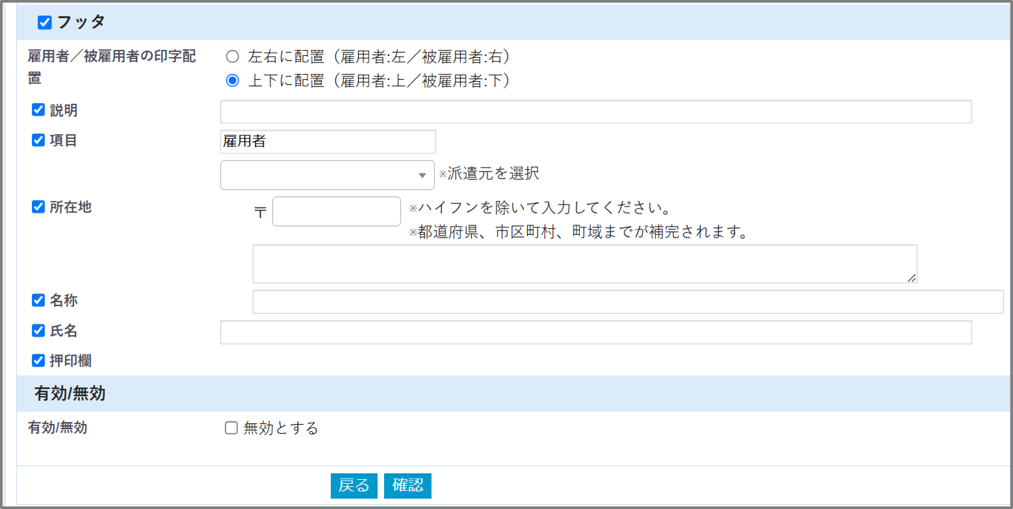The height and width of the screenshot is (509, 1013).
Task: Click the 名称 text input field
Action: point(628,302)
